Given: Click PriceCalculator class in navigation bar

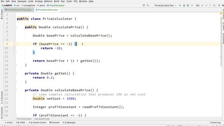Looking at the screenshot, I should (x=56, y=6).
